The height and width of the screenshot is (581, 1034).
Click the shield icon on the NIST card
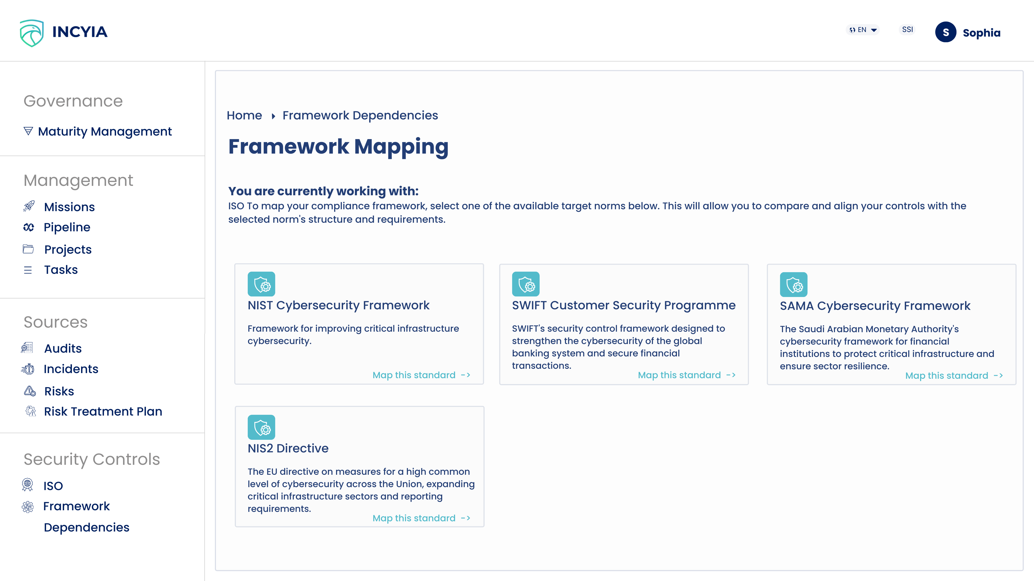[x=261, y=284]
